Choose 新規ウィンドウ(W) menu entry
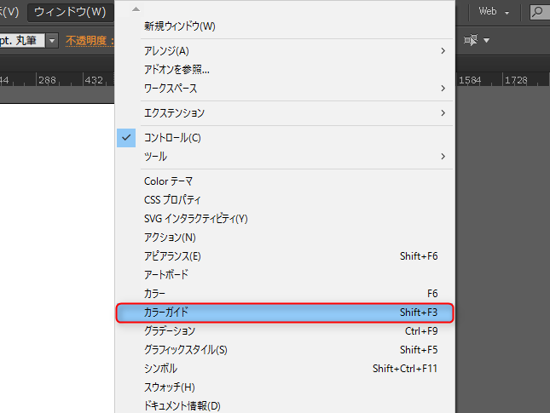The height and width of the screenshot is (413, 550). click(179, 26)
